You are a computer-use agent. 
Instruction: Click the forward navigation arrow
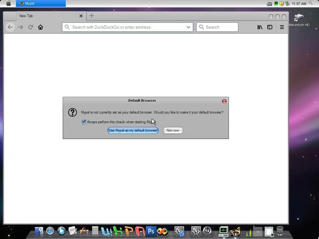[x=21, y=27]
